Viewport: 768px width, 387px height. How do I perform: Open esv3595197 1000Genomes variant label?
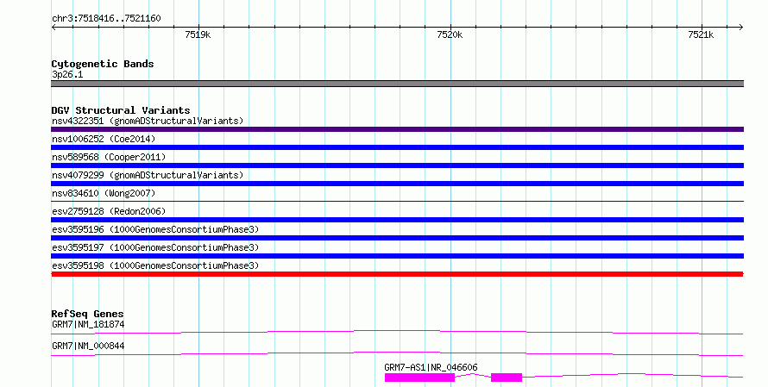click(x=155, y=247)
